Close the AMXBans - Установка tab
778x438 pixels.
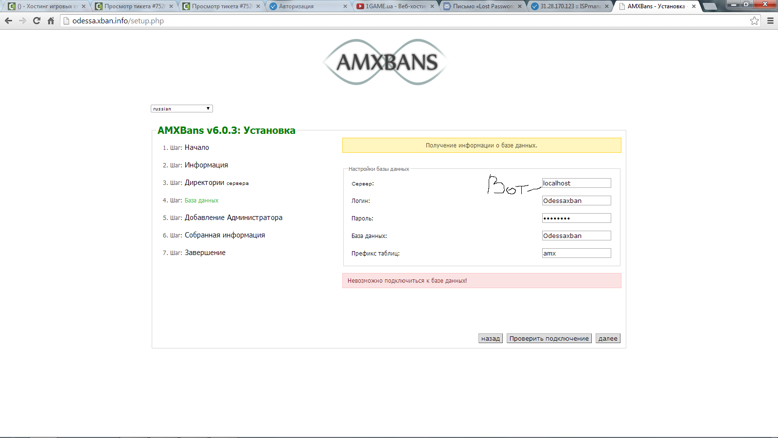coord(694,6)
